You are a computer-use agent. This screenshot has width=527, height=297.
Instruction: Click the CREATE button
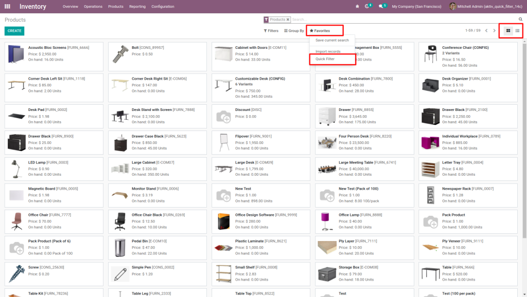point(14,31)
